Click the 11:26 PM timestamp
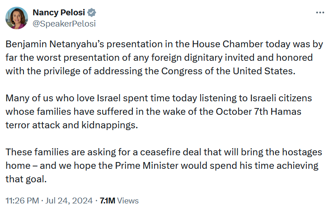Screen dimensions: 328x212 pyautogui.click(x=21, y=200)
